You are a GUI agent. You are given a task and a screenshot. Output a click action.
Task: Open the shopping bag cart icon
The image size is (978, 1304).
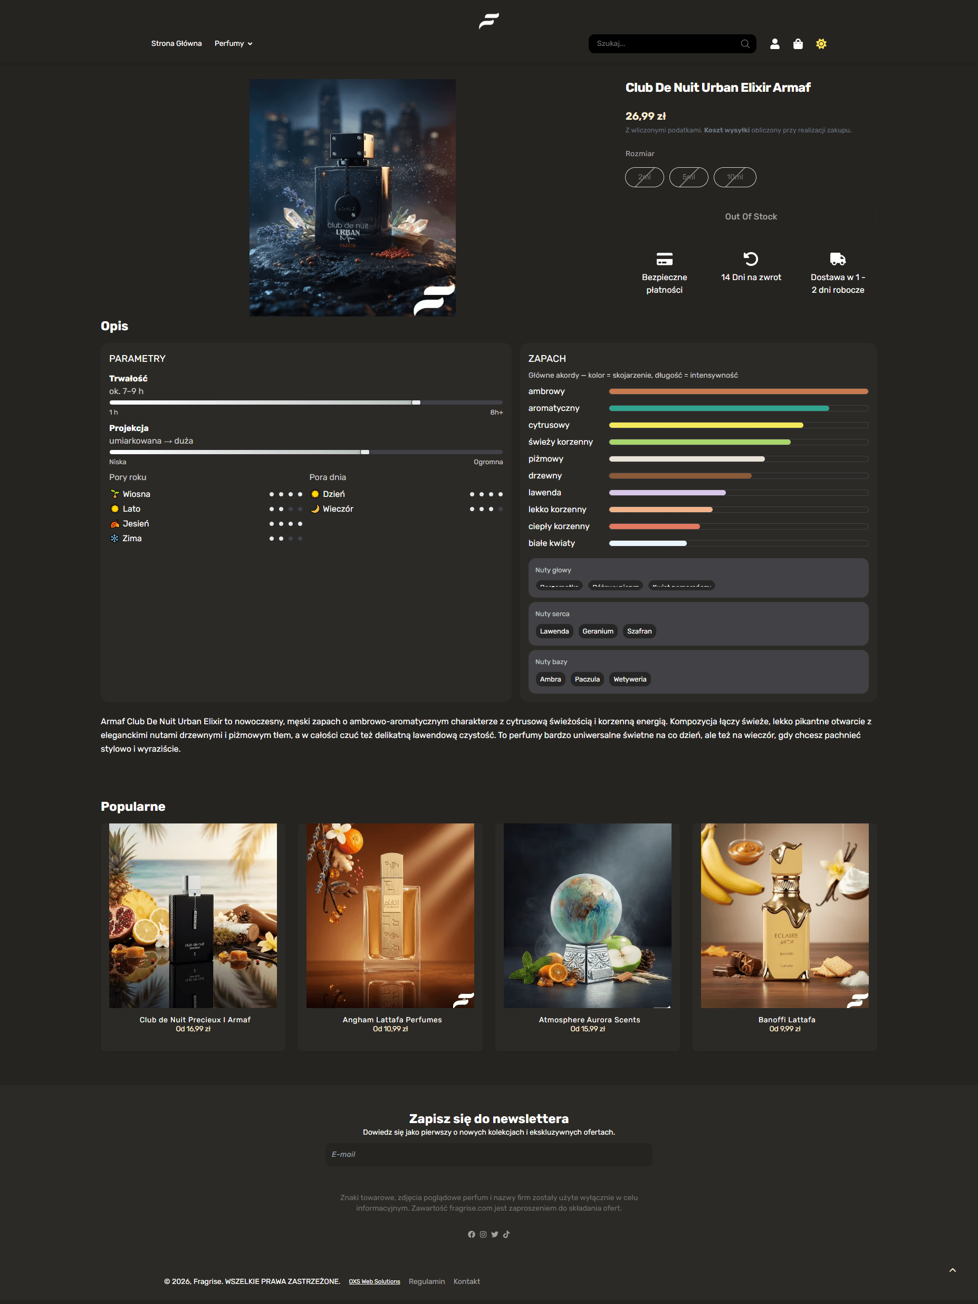click(x=798, y=44)
